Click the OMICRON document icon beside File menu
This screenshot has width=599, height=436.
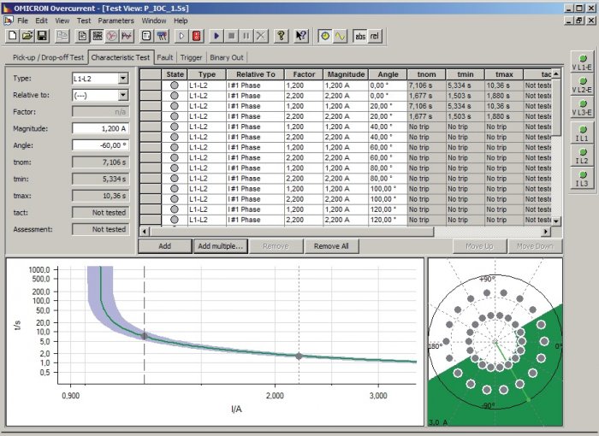(x=8, y=21)
